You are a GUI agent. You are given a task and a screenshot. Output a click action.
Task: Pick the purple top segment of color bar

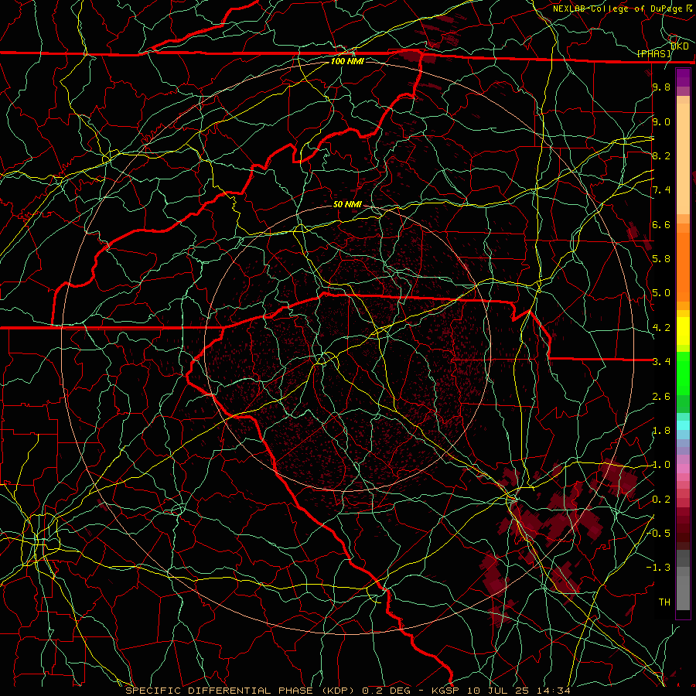click(x=683, y=77)
